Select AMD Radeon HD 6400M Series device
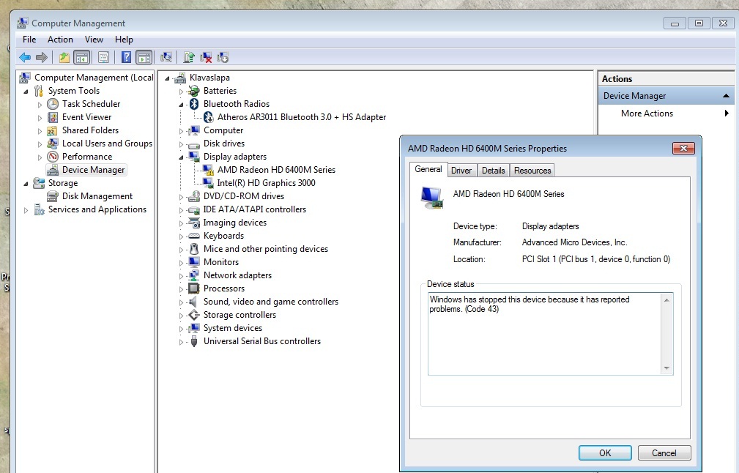This screenshot has height=473, width=739. tap(276, 170)
